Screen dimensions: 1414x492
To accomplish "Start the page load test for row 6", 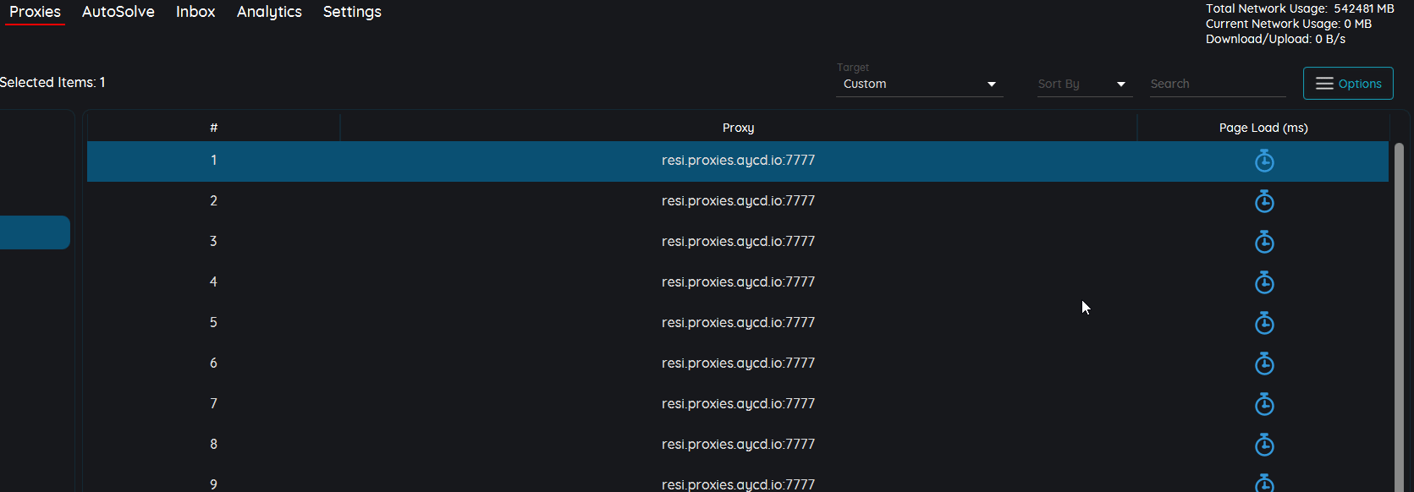I will (x=1264, y=364).
